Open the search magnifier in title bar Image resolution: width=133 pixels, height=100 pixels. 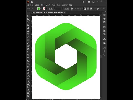click(83, 2)
